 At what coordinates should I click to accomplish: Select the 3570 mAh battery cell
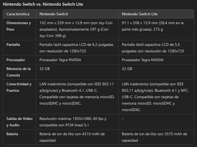tap(154, 137)
